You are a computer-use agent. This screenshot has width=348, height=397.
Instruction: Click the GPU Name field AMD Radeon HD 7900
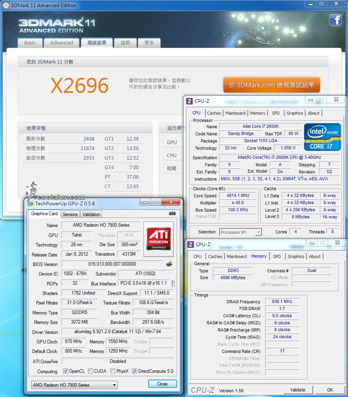(101, 225)
